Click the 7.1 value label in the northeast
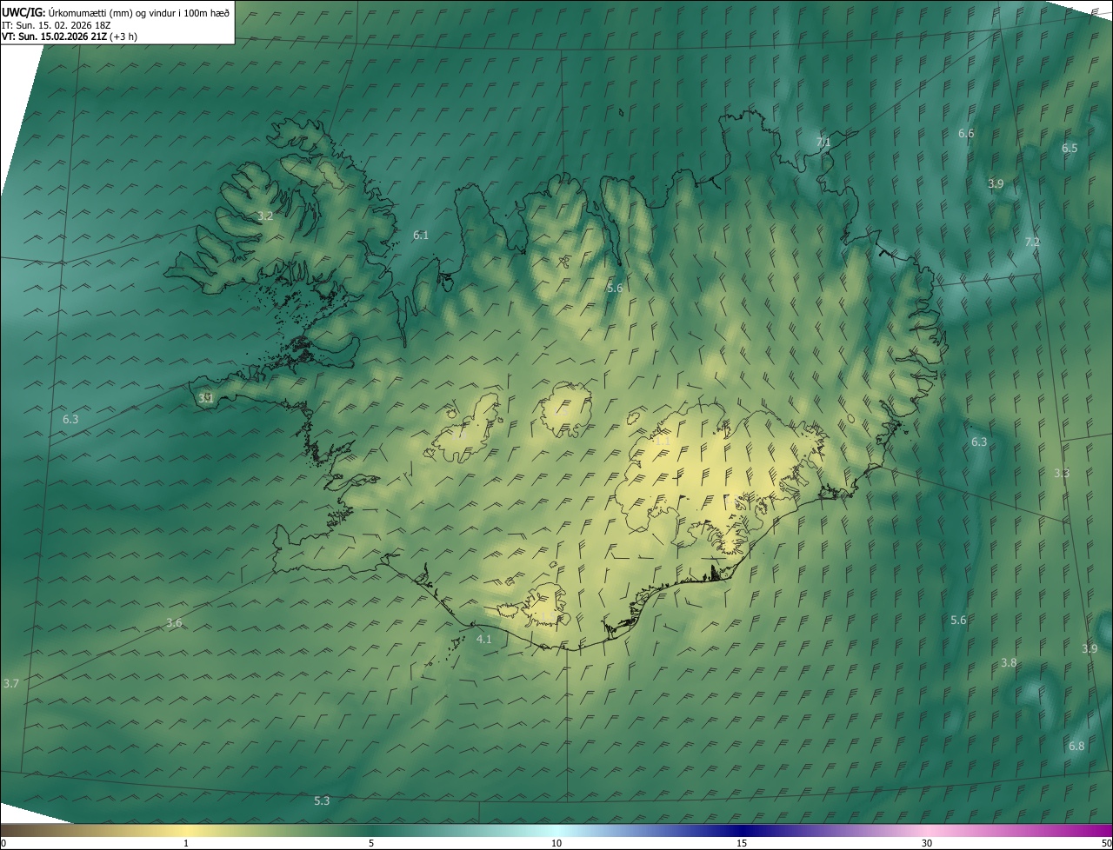Image resolution: width=1113 pixels, height=850 pixels. tap(823, 142)
